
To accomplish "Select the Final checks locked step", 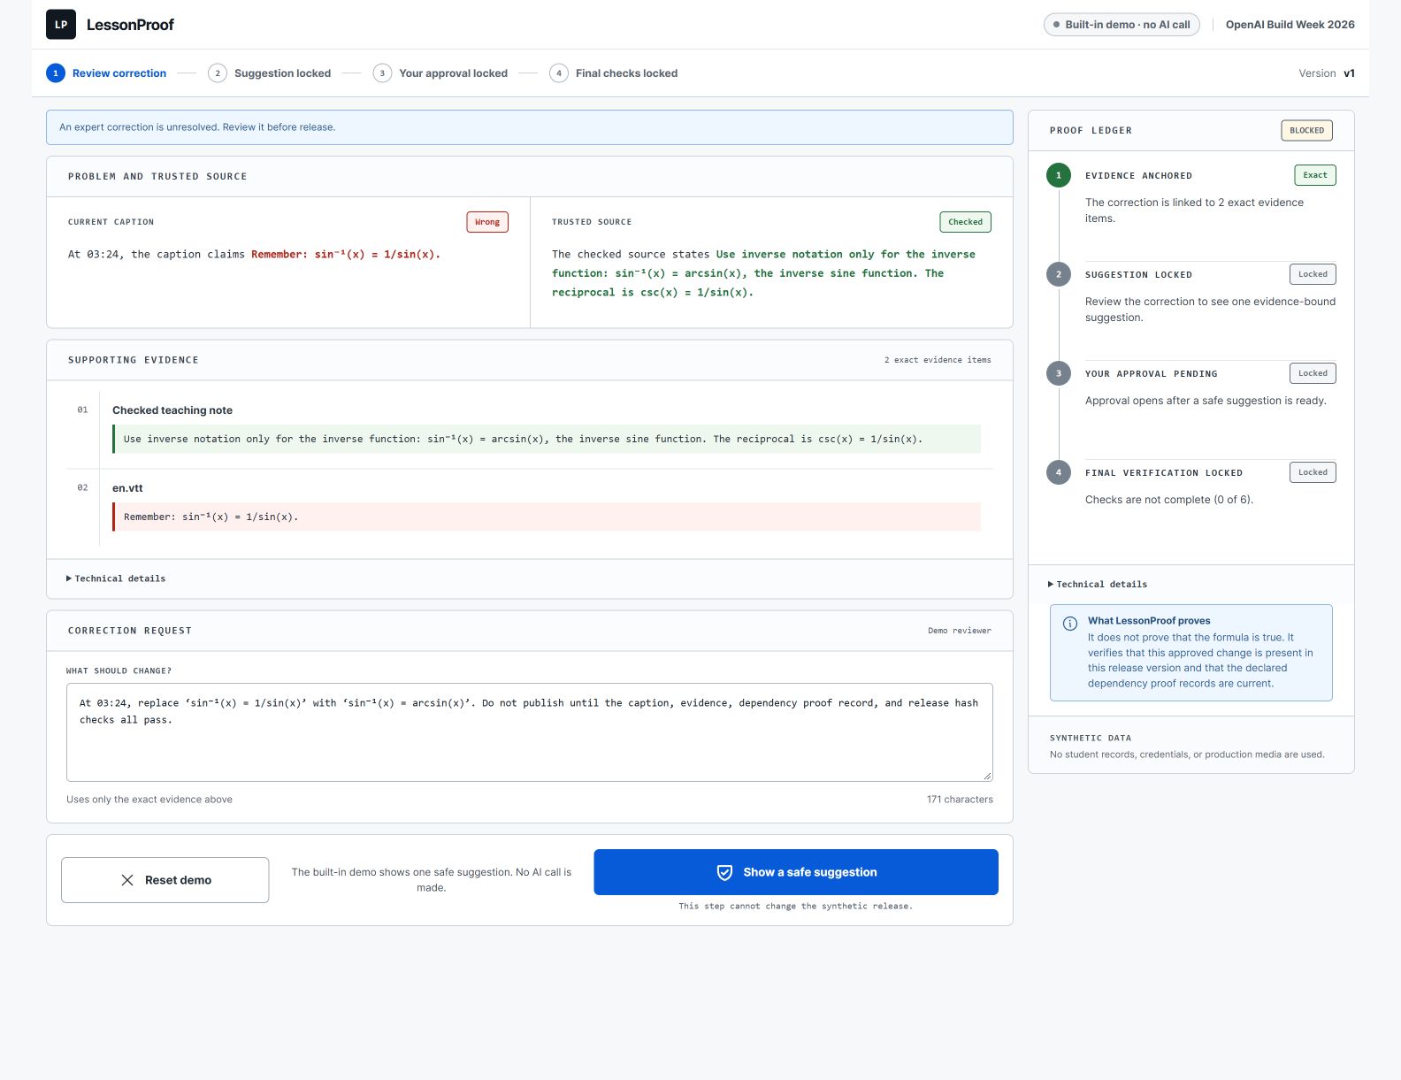I will (614, 73).
